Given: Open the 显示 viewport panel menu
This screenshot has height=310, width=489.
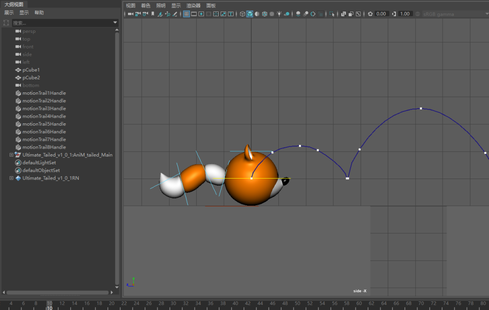Looking at the screenshot, I should click(x=176, y=6).
